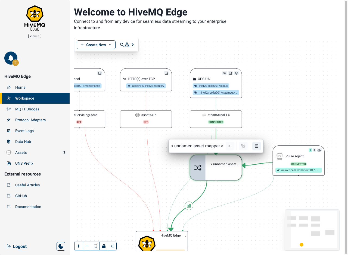
Task: Fit canvas to view using dashed-square icon
Action: coord(95,246)
